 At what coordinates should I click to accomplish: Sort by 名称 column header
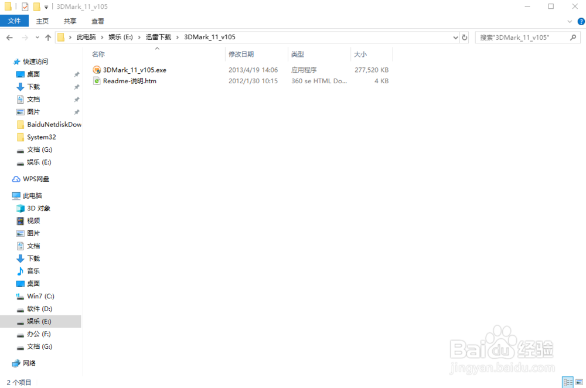tap(98, 54)
